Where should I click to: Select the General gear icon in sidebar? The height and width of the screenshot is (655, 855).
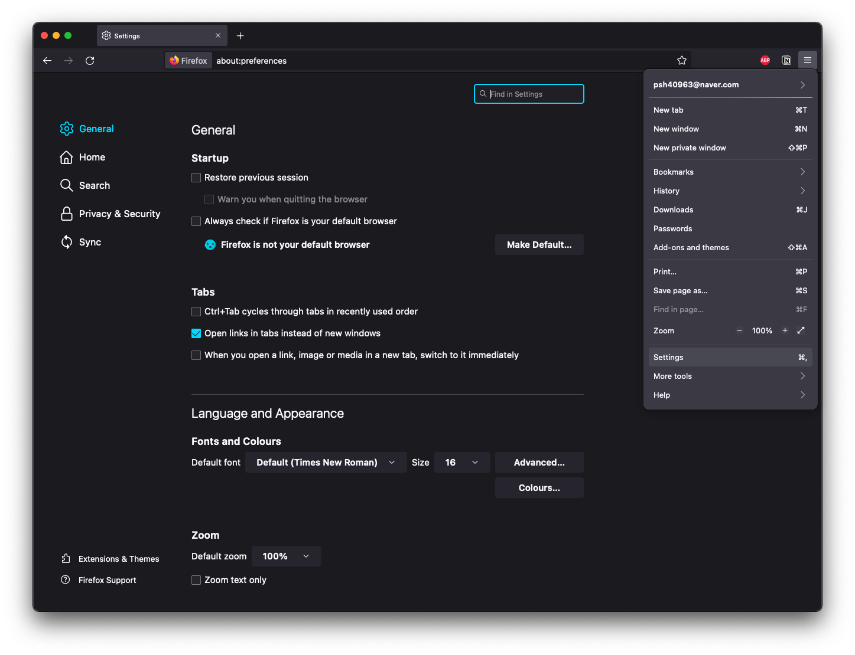67,129
